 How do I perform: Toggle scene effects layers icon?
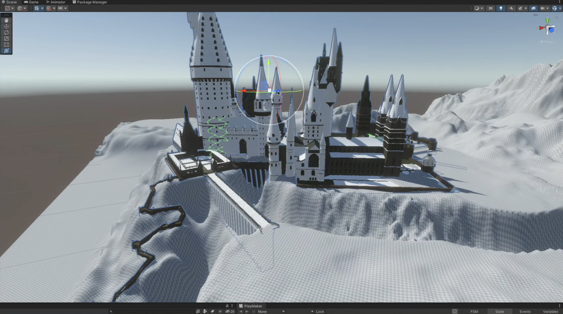click(x=520, y=8)
